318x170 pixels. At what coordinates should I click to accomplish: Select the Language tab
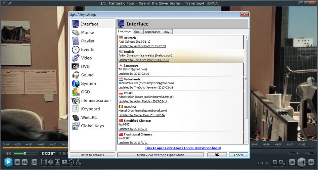pyautogui.click(x=125, y=31)
